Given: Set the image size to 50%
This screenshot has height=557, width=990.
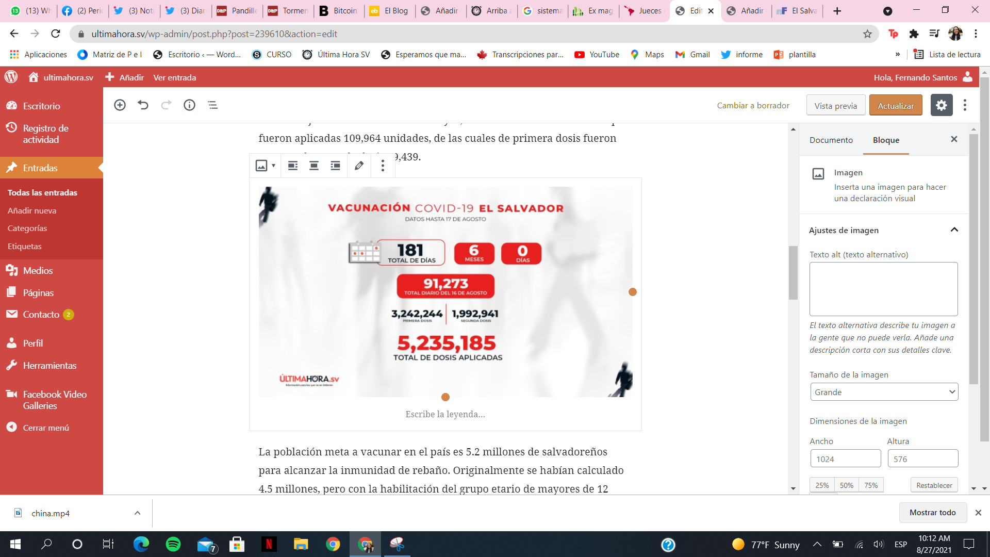Looking at the screenshot, I should click(x=846, y=485).
